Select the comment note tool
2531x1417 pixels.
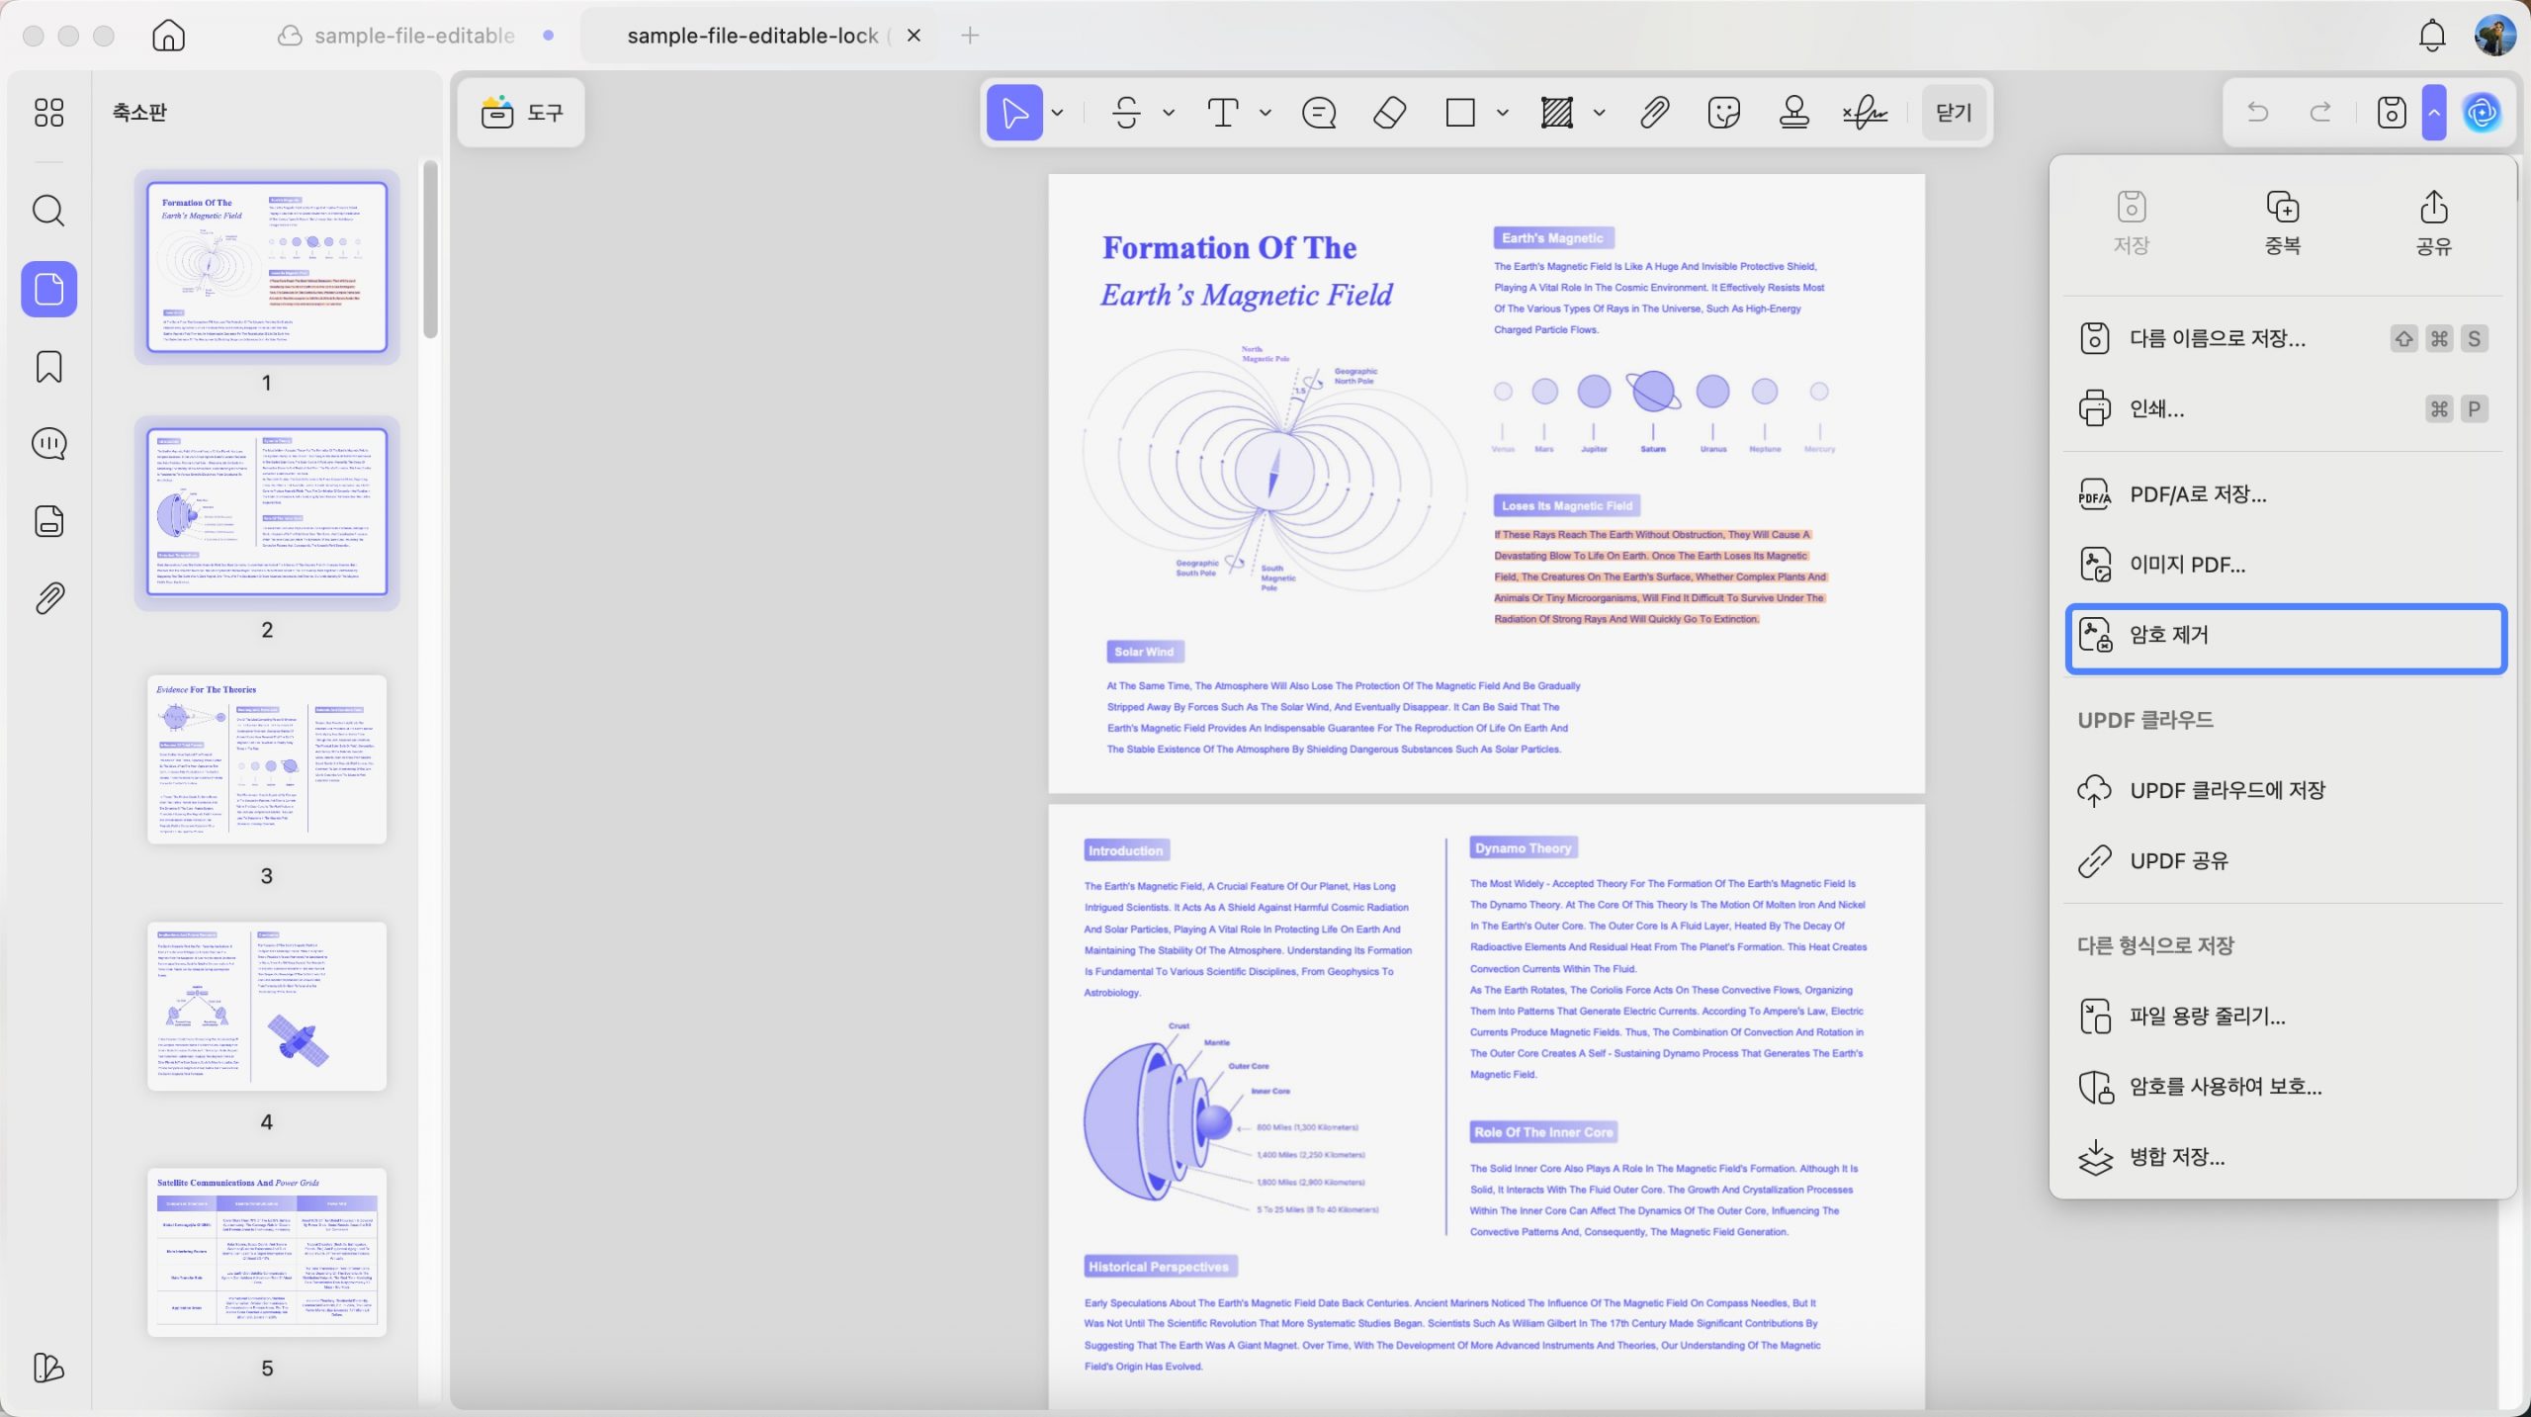pyautogui.click(x=1319, y=113)
